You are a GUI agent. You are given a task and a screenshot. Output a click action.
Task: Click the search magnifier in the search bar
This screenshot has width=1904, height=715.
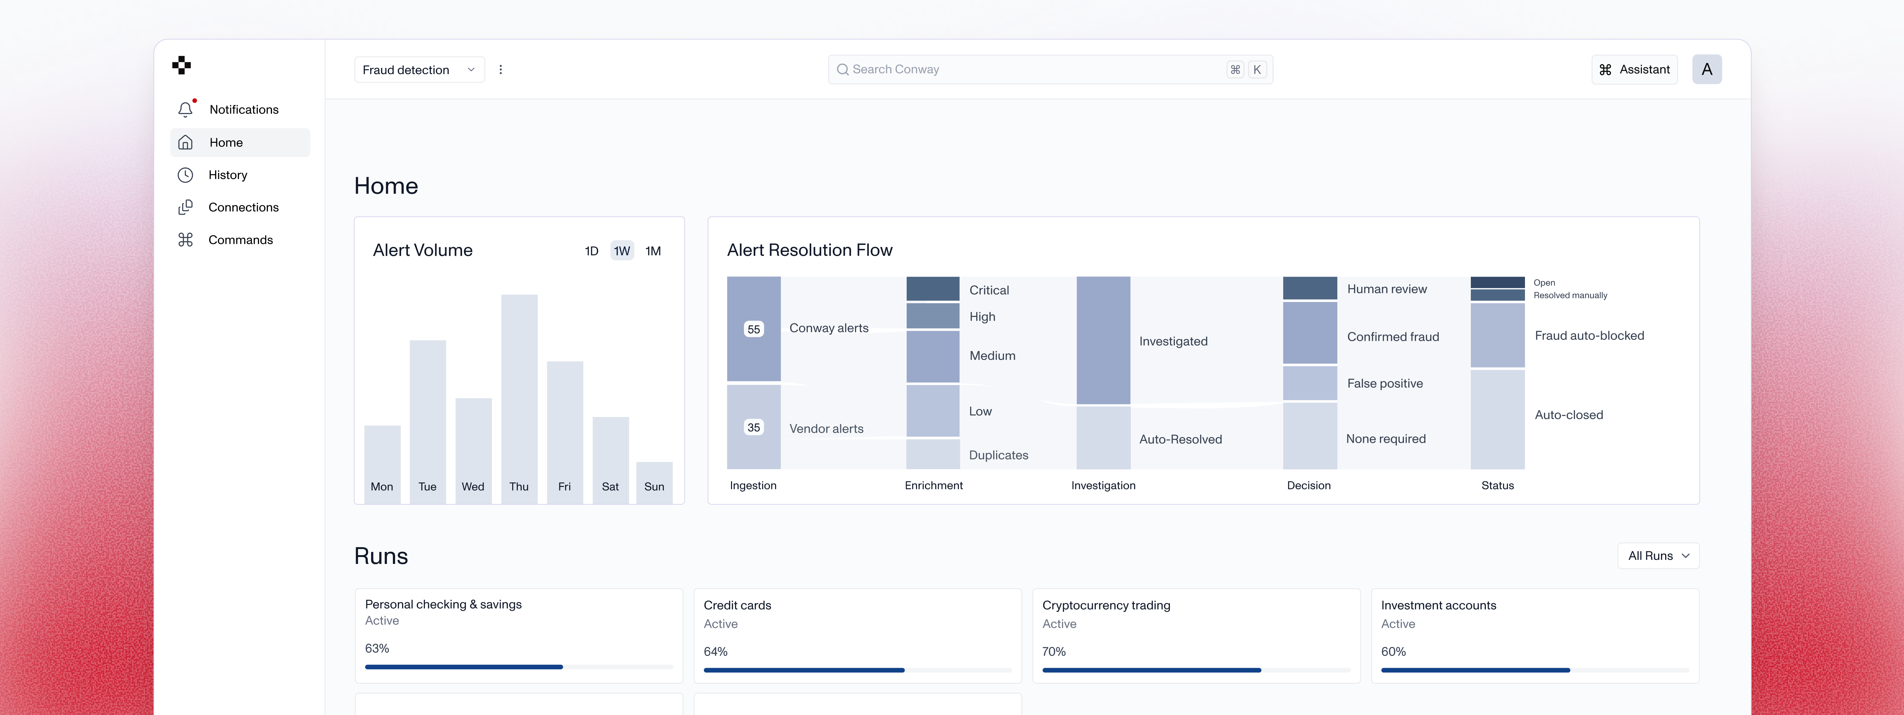(843, 69)
